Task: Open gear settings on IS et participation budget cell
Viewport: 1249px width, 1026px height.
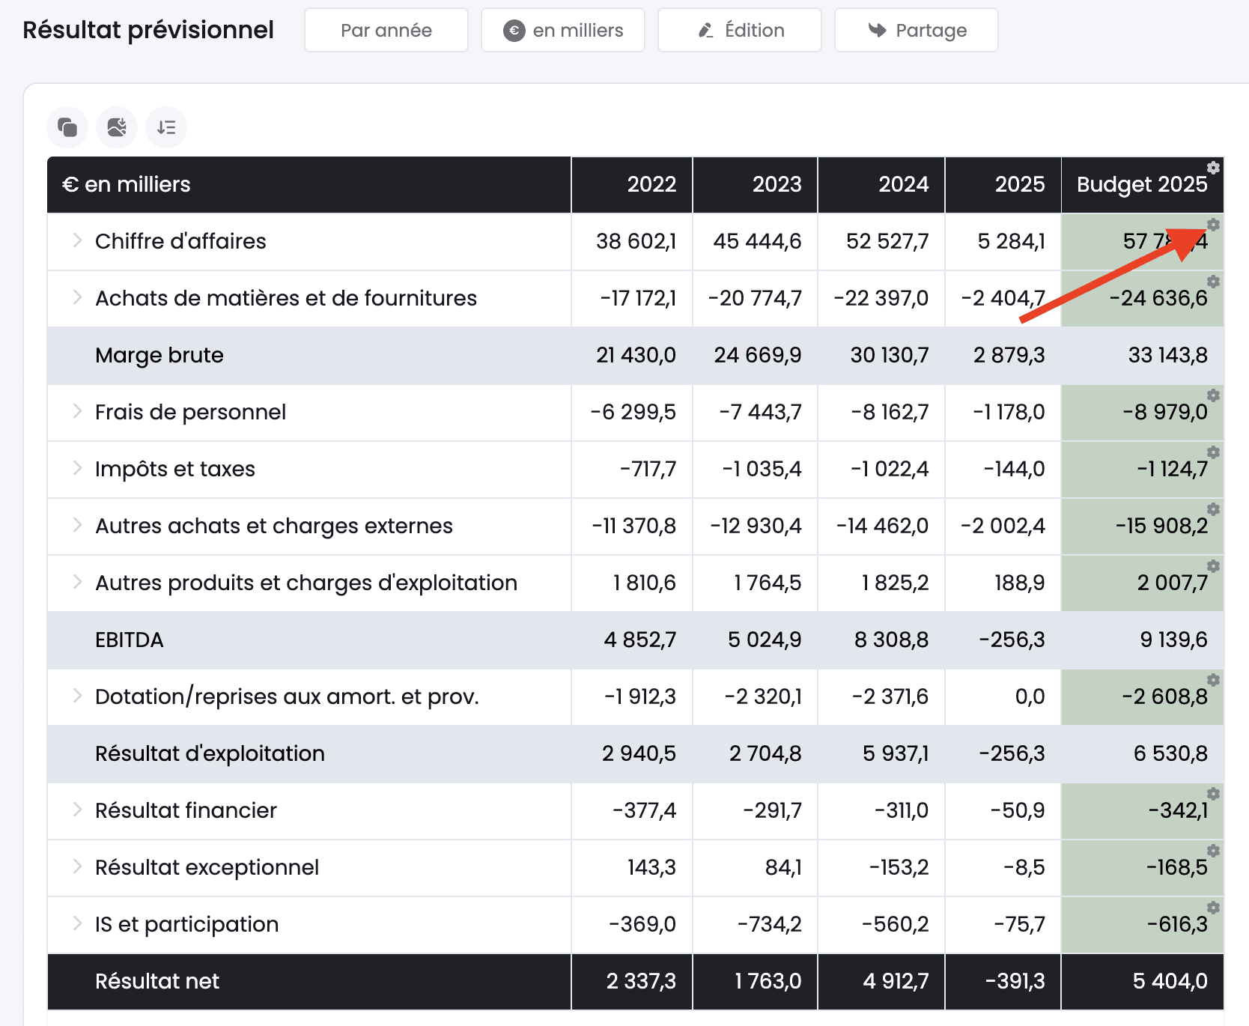Action: (x=1213, y=908)
